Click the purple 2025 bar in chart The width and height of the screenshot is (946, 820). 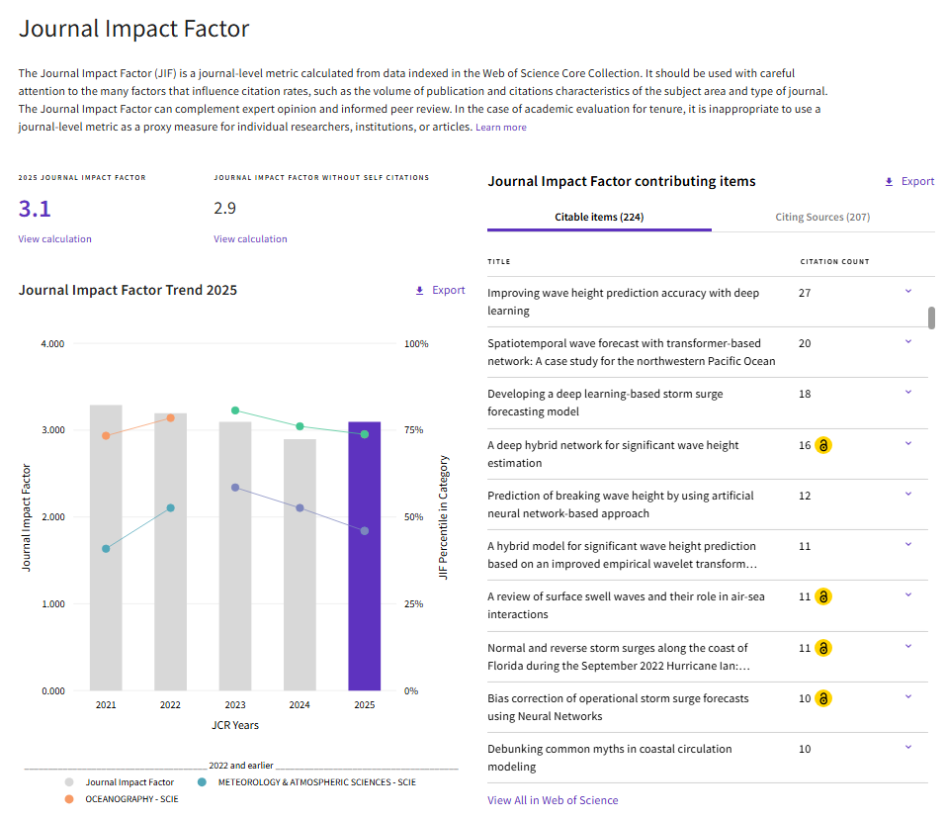(x=365, y=556)
